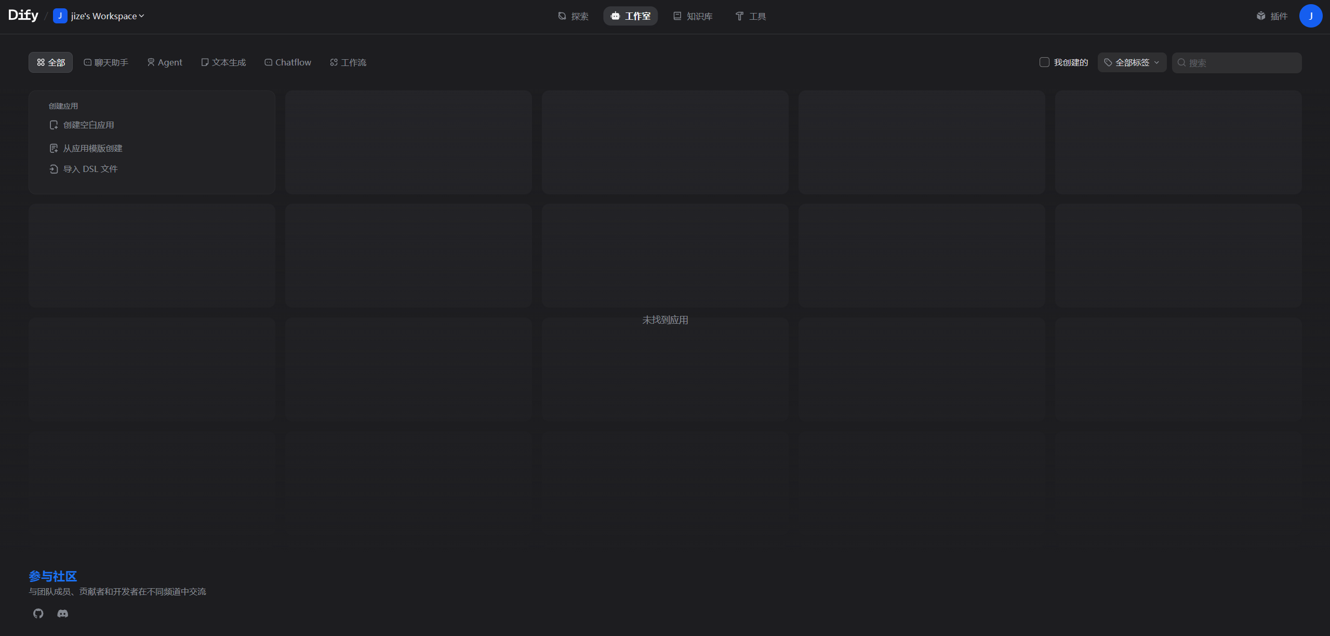Filter apps by 文本生成

[x=223, y=62]
